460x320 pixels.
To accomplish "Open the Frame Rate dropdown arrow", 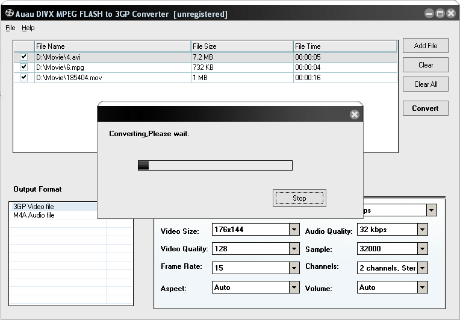I will pyautogui.click(x=294, y=268).
